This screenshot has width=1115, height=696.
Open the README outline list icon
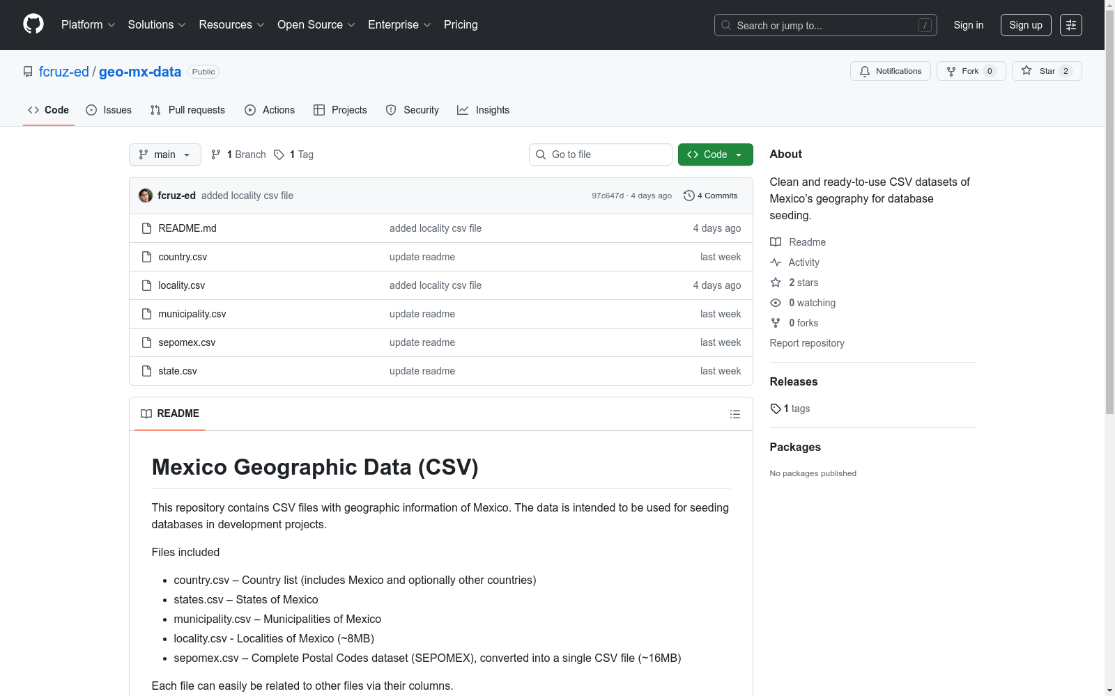click(x=735, y=414)
